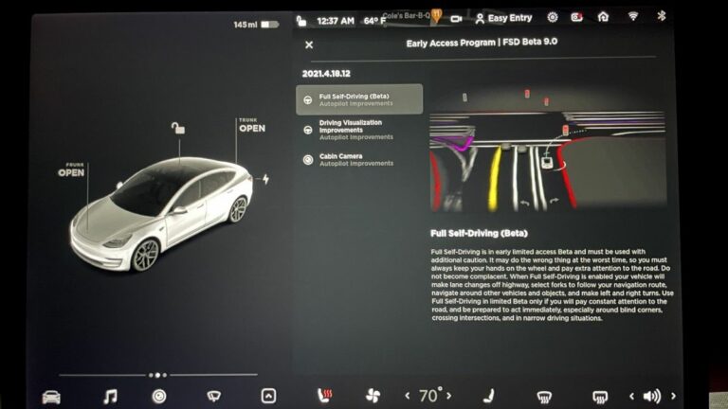Viewport: 728px width, 409px height.
Task: Open the Easy Entry driver profile
Action: (503, 18)
